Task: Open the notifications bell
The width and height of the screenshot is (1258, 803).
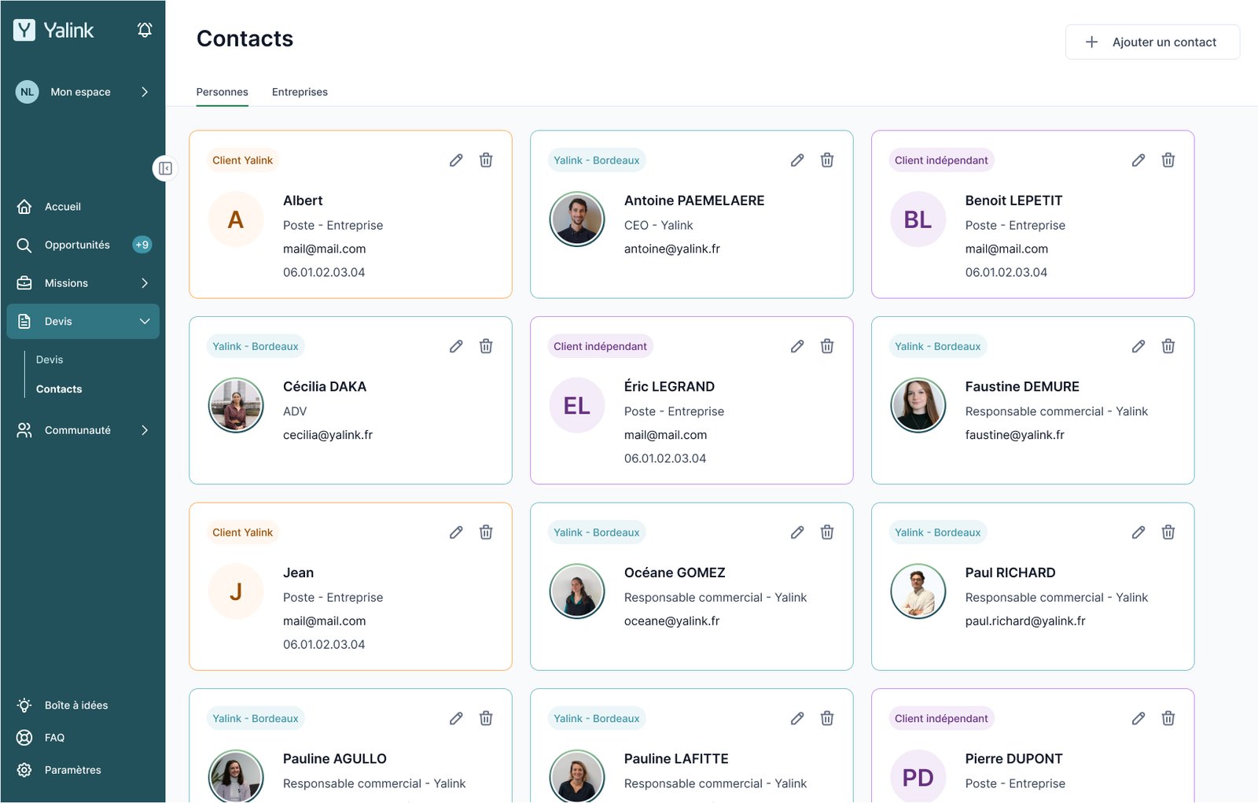Action: point(145,30)
